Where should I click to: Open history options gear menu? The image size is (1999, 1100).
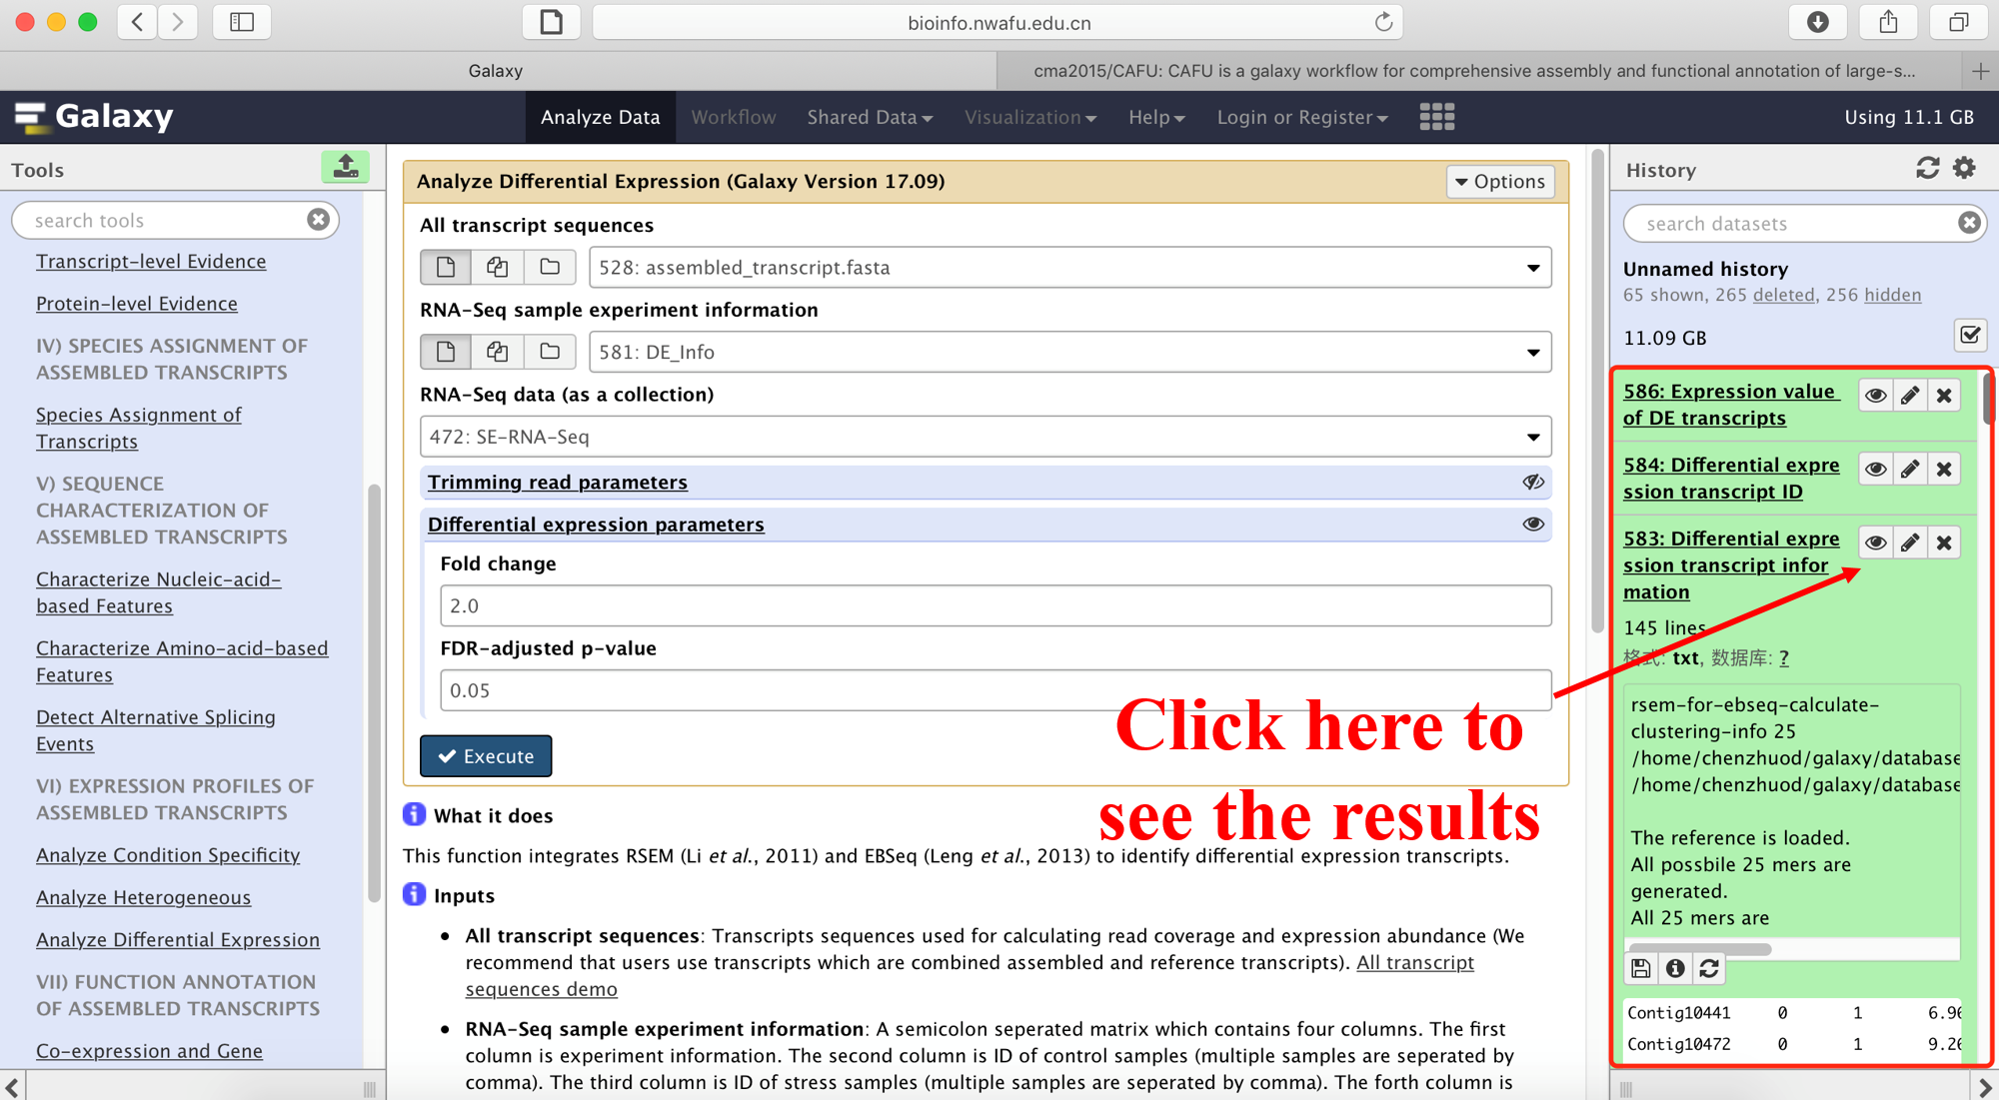1965,169
